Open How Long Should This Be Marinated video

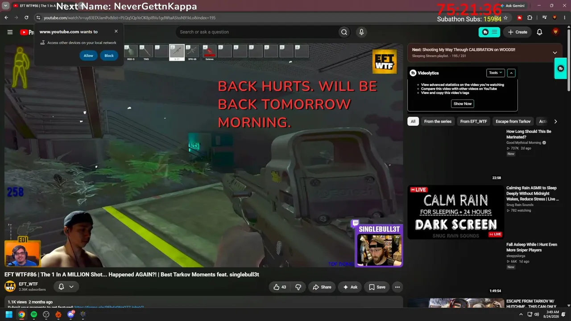click(x=529, y=134)
